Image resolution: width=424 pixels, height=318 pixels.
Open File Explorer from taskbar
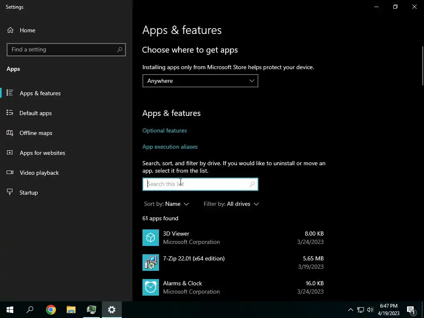(x=71, y=310)
